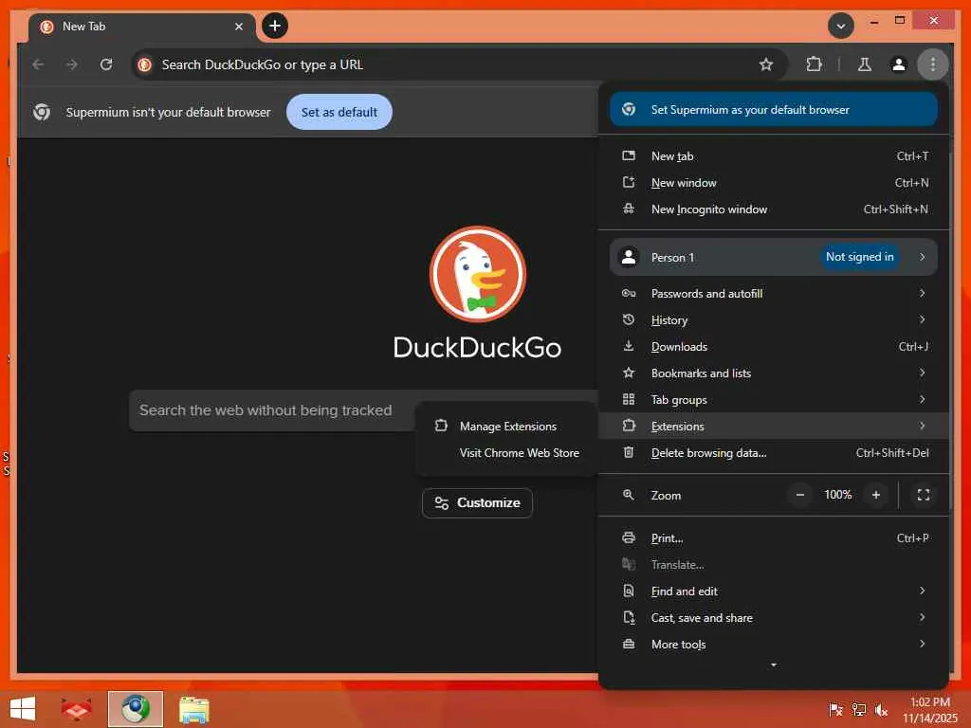Click the reload page icon
The image size is (971, 728).
(x=106, y=64)
